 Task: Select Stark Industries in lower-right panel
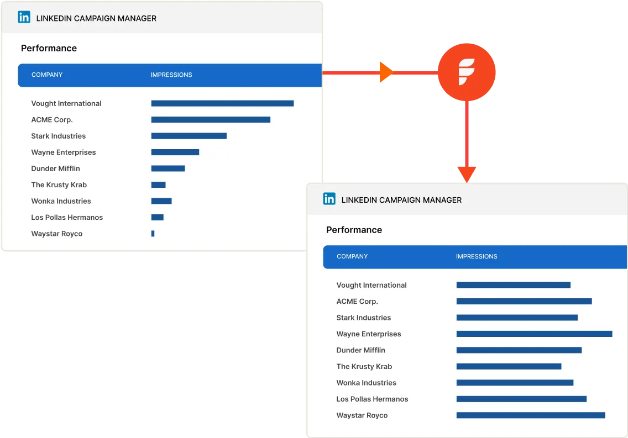pyautogui.click(x=364, y=318)
